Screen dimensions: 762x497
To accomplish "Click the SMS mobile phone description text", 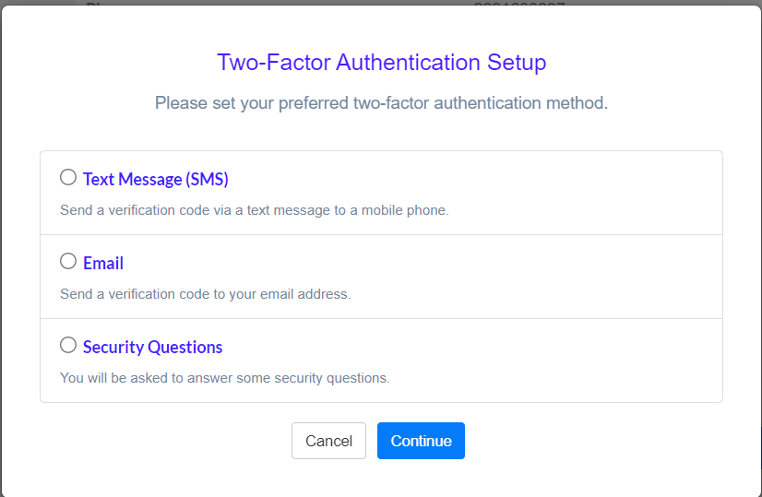I will coord(254,210).
